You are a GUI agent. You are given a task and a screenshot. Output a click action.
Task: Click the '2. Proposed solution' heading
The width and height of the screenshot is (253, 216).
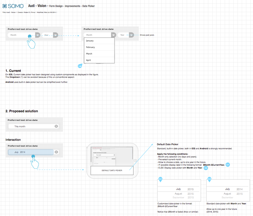22,111
